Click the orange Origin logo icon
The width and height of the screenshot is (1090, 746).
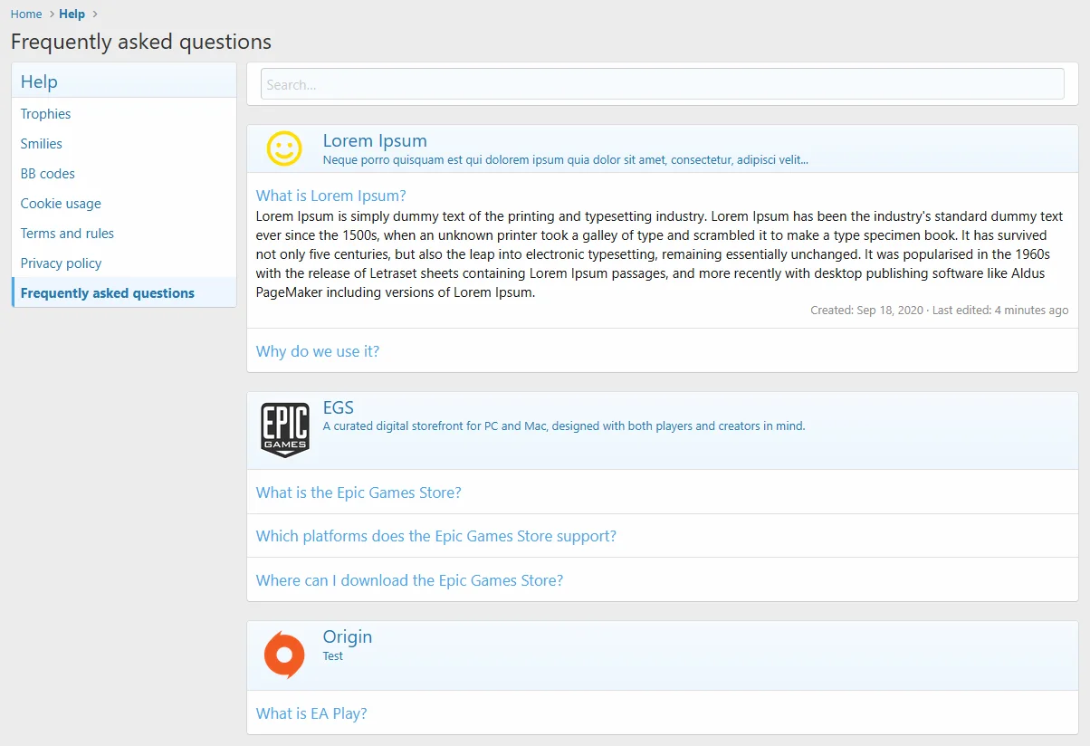tap(284, 655)
